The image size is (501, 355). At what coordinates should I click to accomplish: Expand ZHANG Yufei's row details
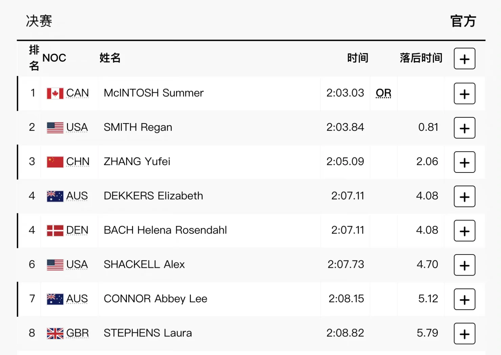tap(464, 162)
